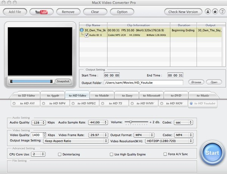Select to HD AVI radio option
This screenshot has height=174, width=227.
point(14,104)
